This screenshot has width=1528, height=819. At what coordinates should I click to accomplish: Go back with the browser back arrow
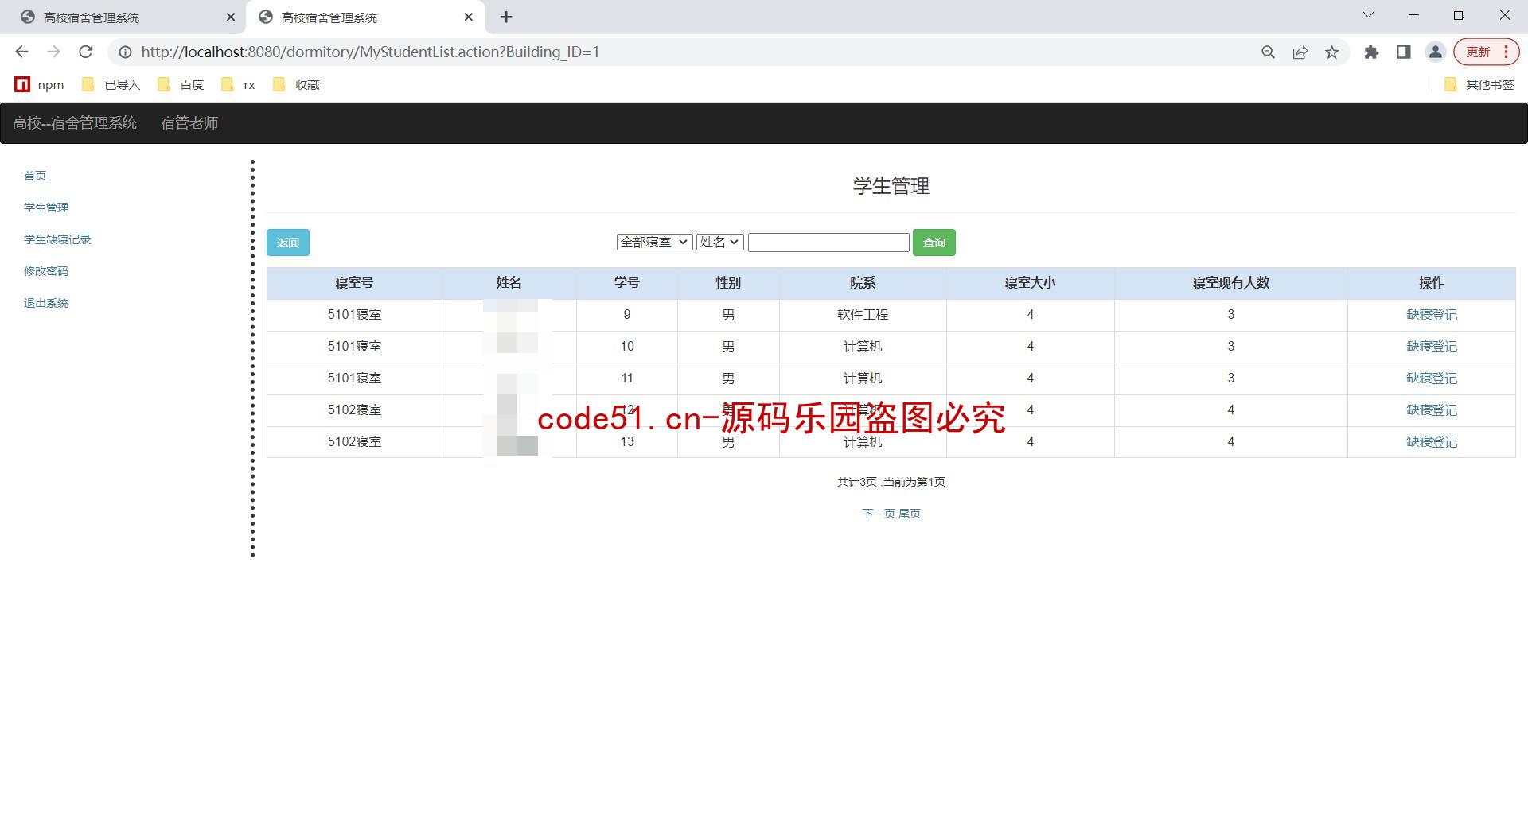(21, 52)
